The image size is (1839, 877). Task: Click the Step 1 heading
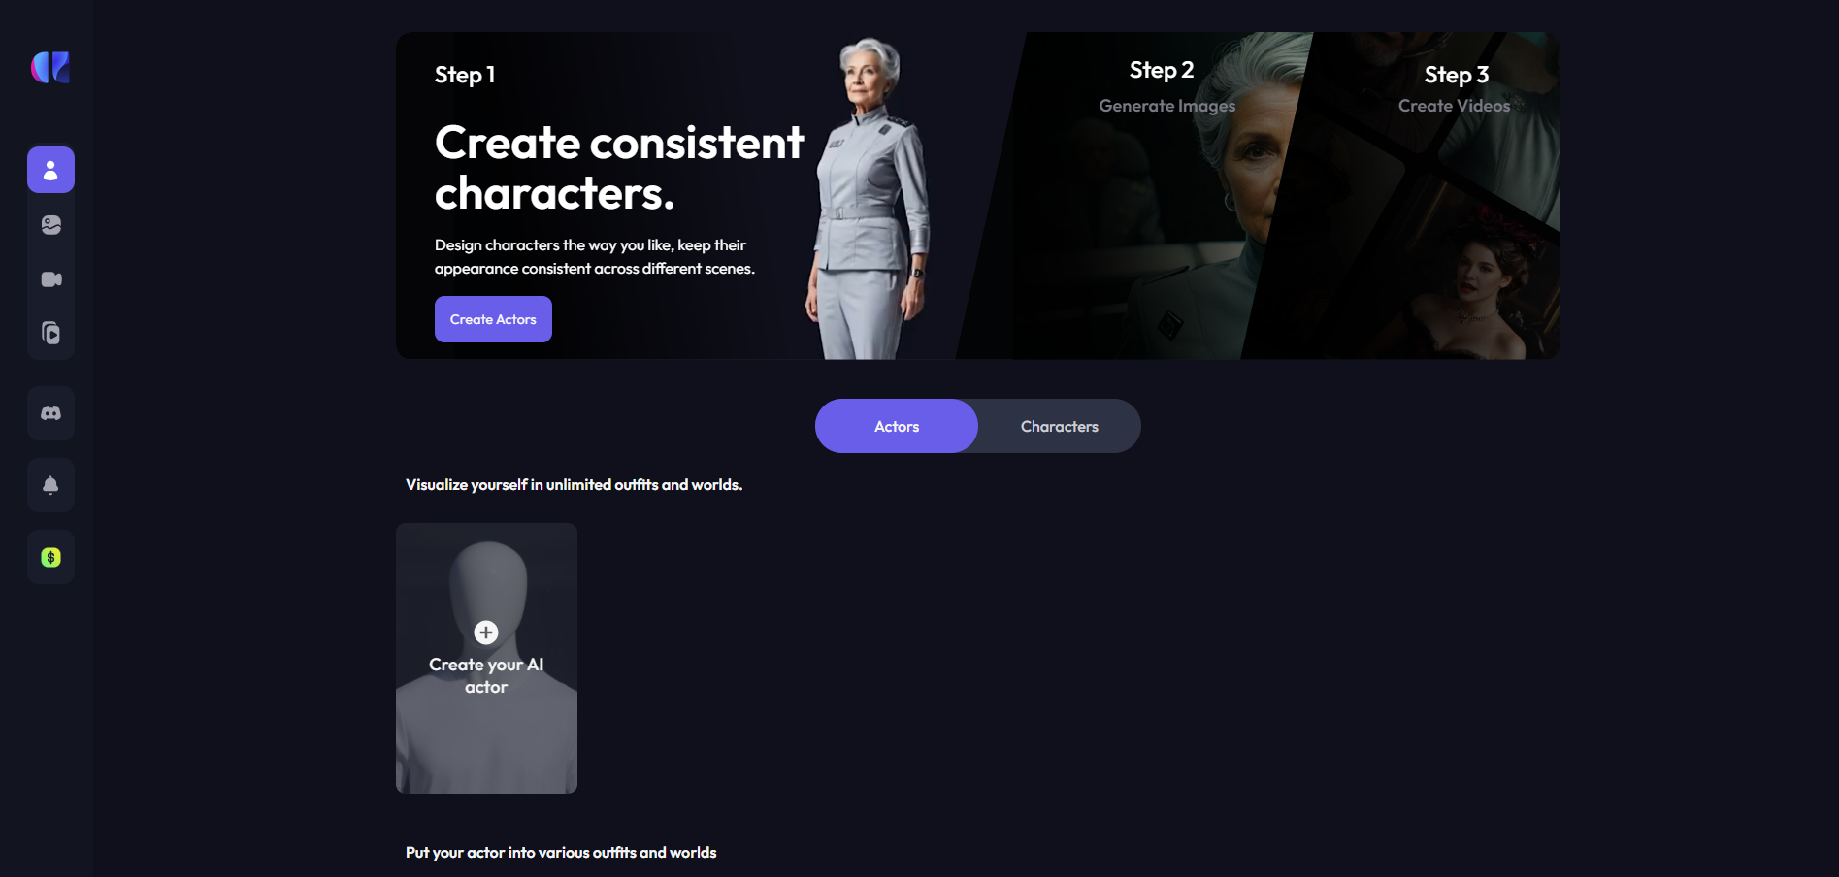(465, 75)
